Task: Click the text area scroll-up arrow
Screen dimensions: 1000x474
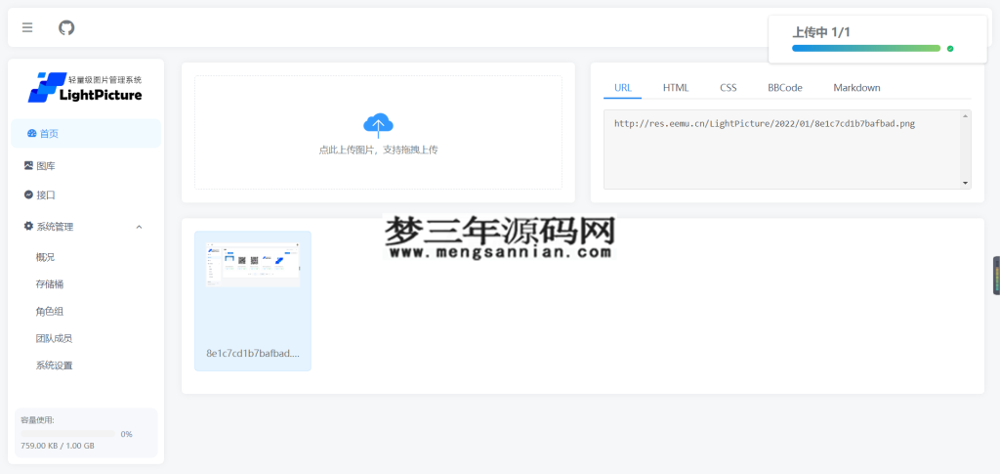Action: (966, 115)
